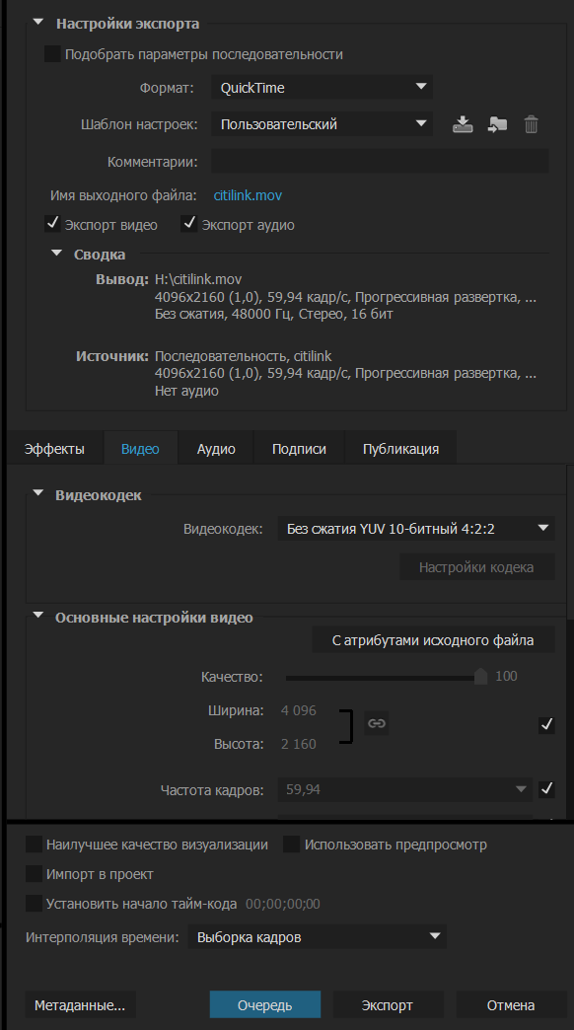
Task: Enable Использовать предпросмотр checkbox
Action: pyautogui.click(x=292, y=845)
